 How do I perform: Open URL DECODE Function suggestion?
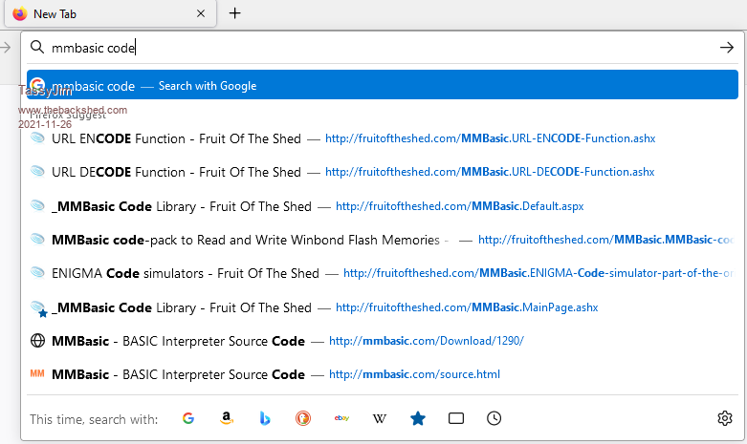coord(176,172)
